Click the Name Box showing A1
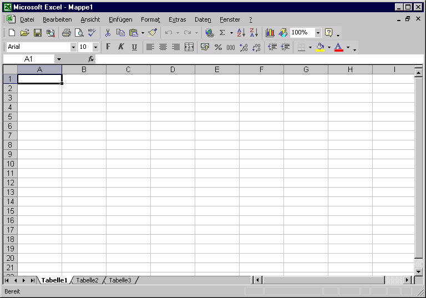The width and height of the screenshot is (426, 298). [28, 59]
